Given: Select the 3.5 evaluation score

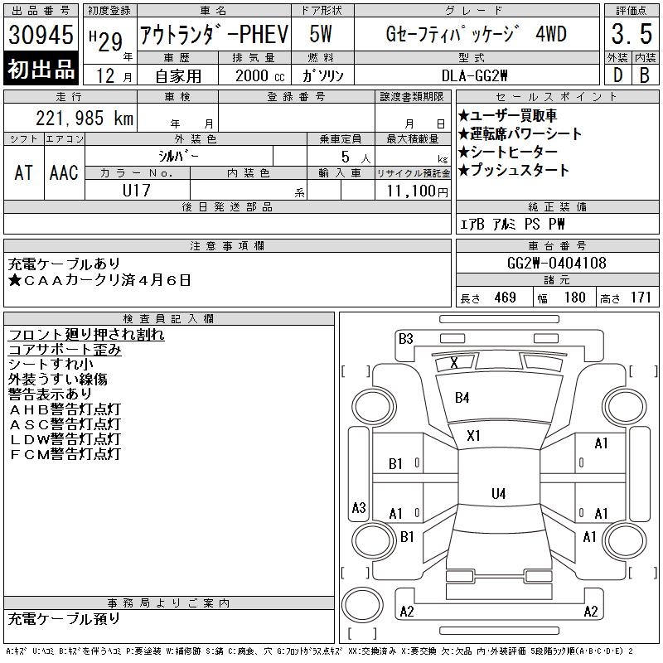Looking at the screenshot, I should pyautogui.click(x=630, y=36).
